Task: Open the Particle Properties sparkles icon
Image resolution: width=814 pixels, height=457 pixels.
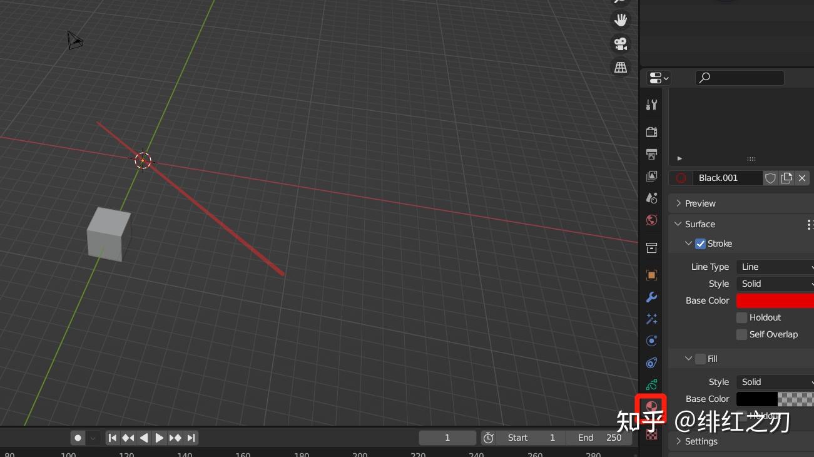Action: coord(651,319)
